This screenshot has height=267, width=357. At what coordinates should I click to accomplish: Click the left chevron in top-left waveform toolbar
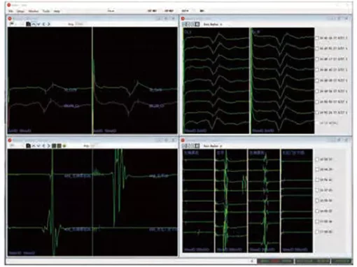[x=44, y=24]
